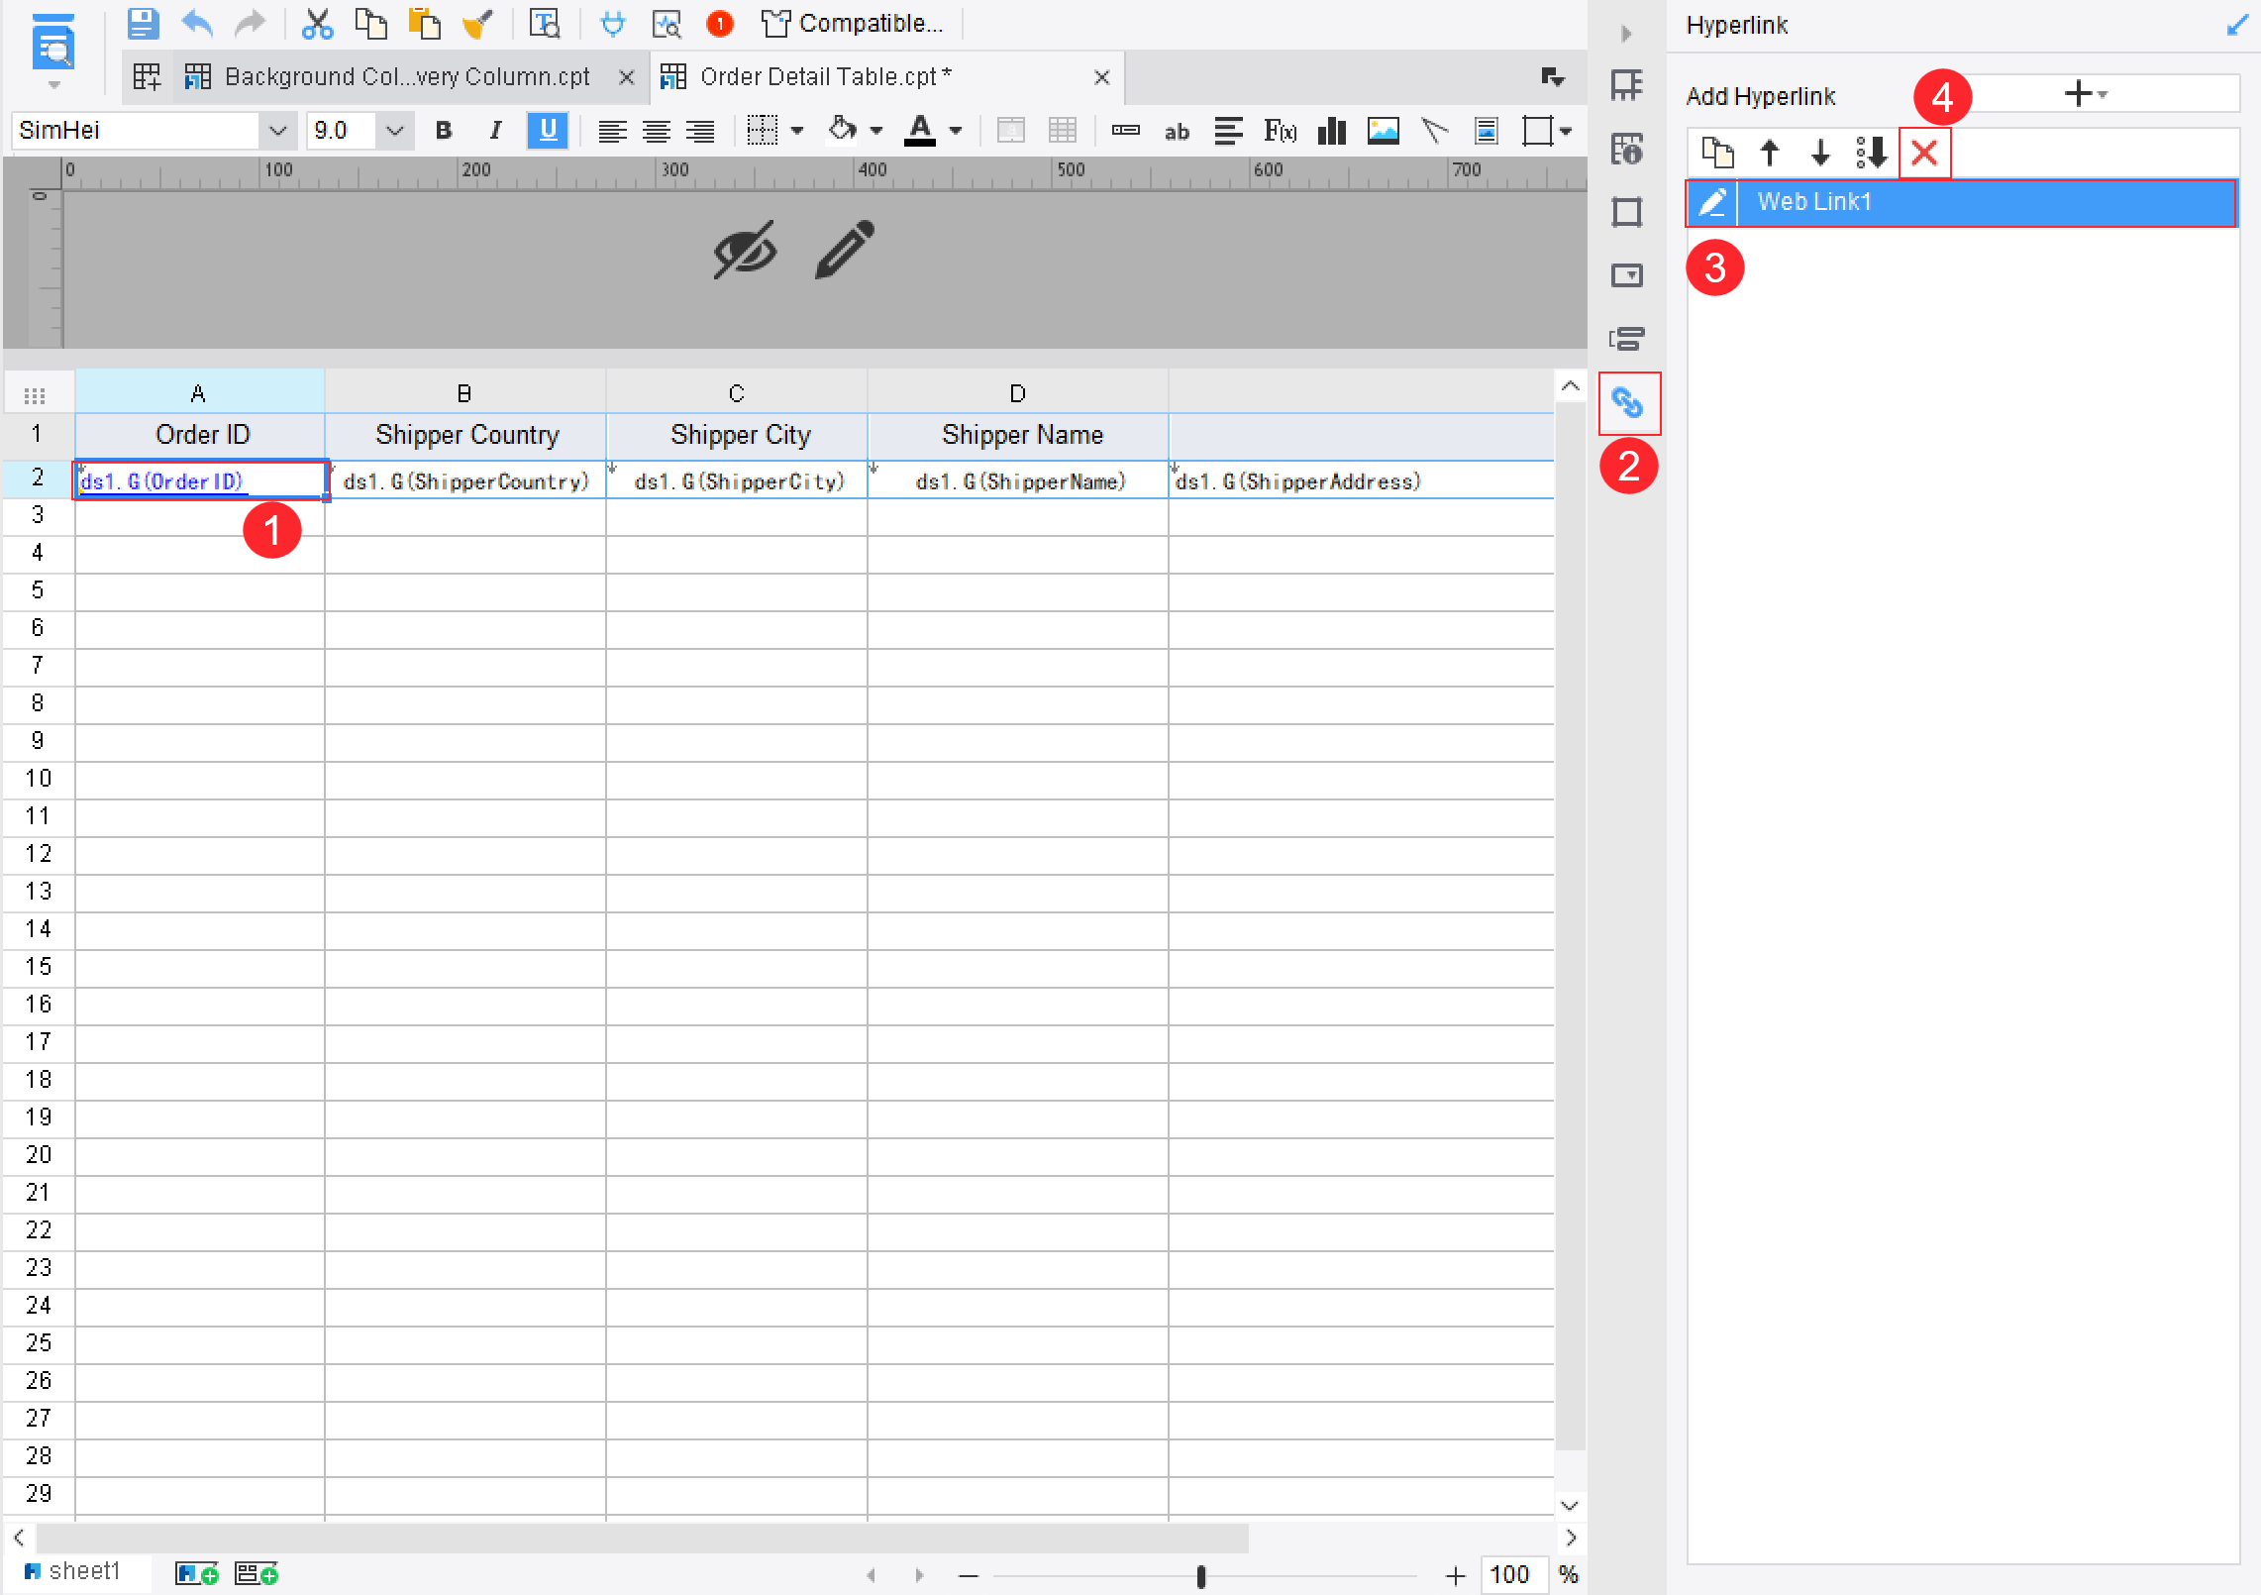The height and width of the screenshot is (1595, 2261).
Task: Move the hyperlink up with the up arrow
Action: (1770, 153)
